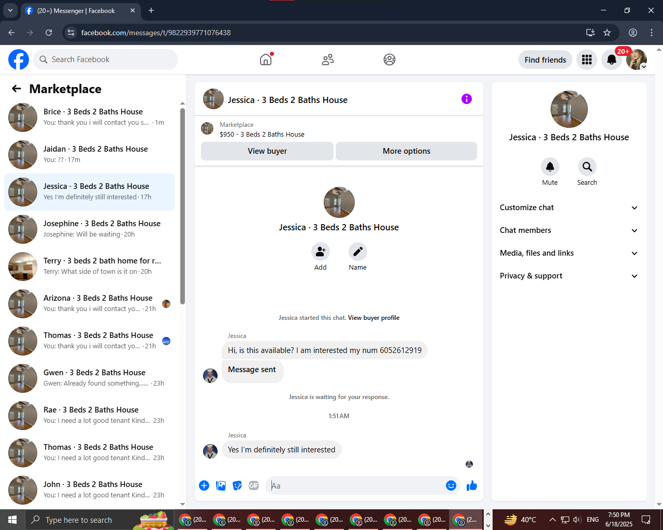Open the emoji picker

[451, 485]
